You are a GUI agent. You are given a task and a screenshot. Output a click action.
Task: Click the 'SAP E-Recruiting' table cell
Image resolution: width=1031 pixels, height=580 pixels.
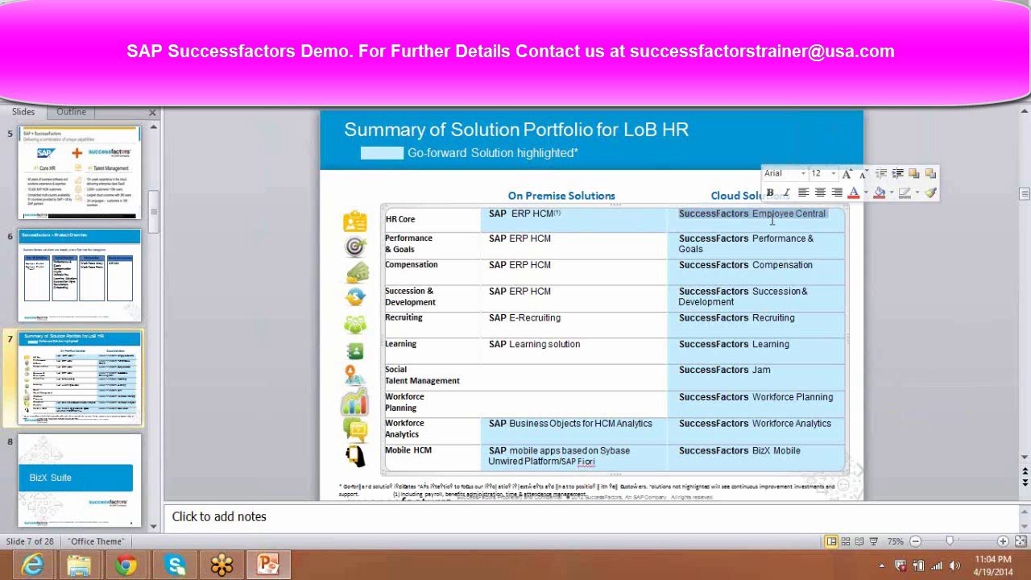pos(574,325)
